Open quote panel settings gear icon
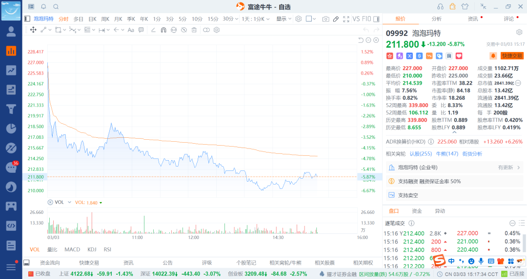 [x=519, y=32]
